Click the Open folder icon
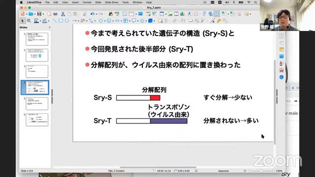 pos(31,14)
